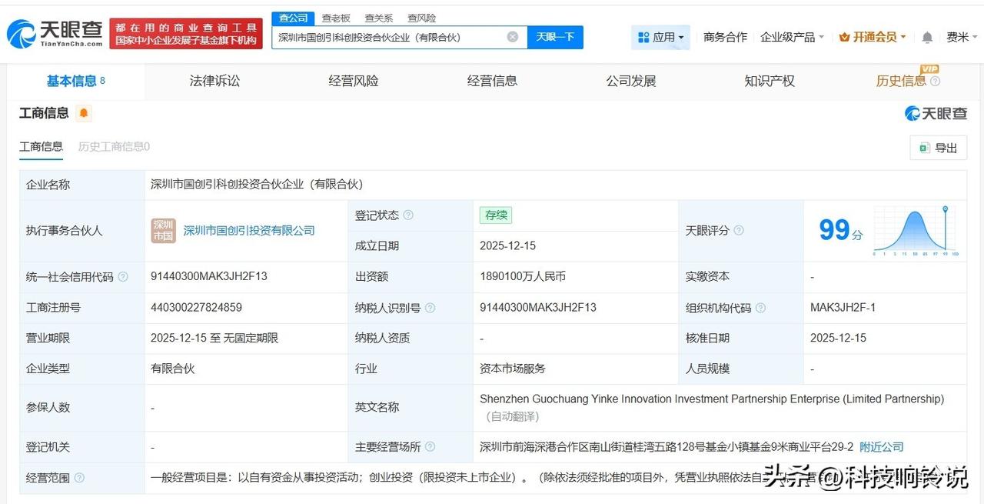The image size is (984, 504).
Task: Select the 查风险 search tab
Action: coord(421,18)
